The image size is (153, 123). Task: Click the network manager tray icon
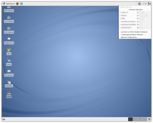point(139,4)
